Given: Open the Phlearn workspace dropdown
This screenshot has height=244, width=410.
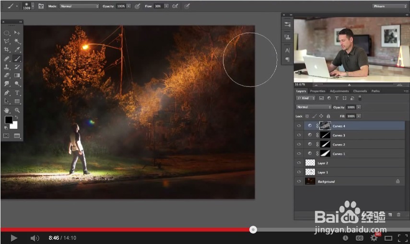Looking at the screenshot, I should click(x=389, y=6).
